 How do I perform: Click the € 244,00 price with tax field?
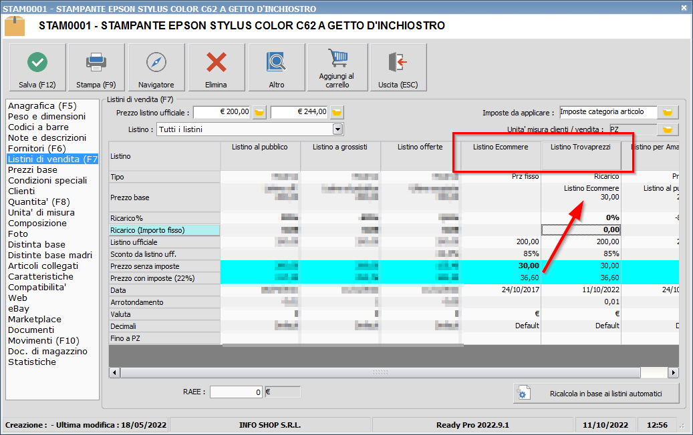299,113
